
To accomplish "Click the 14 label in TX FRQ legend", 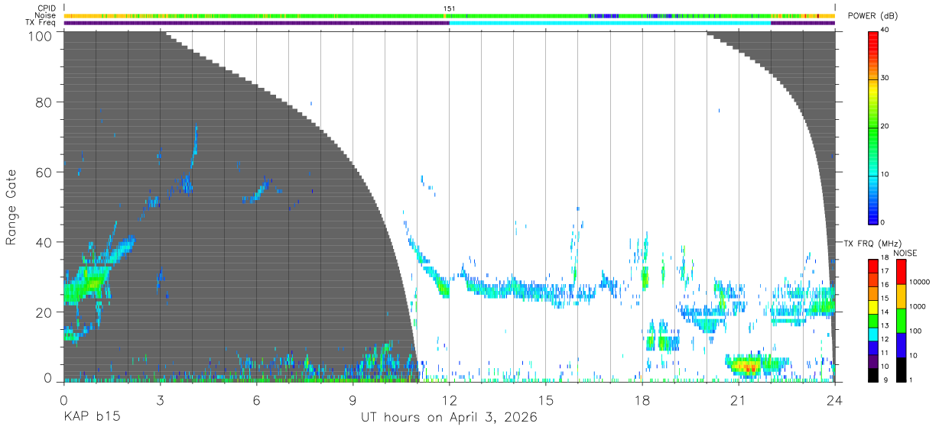I will (x=885, y=312).
